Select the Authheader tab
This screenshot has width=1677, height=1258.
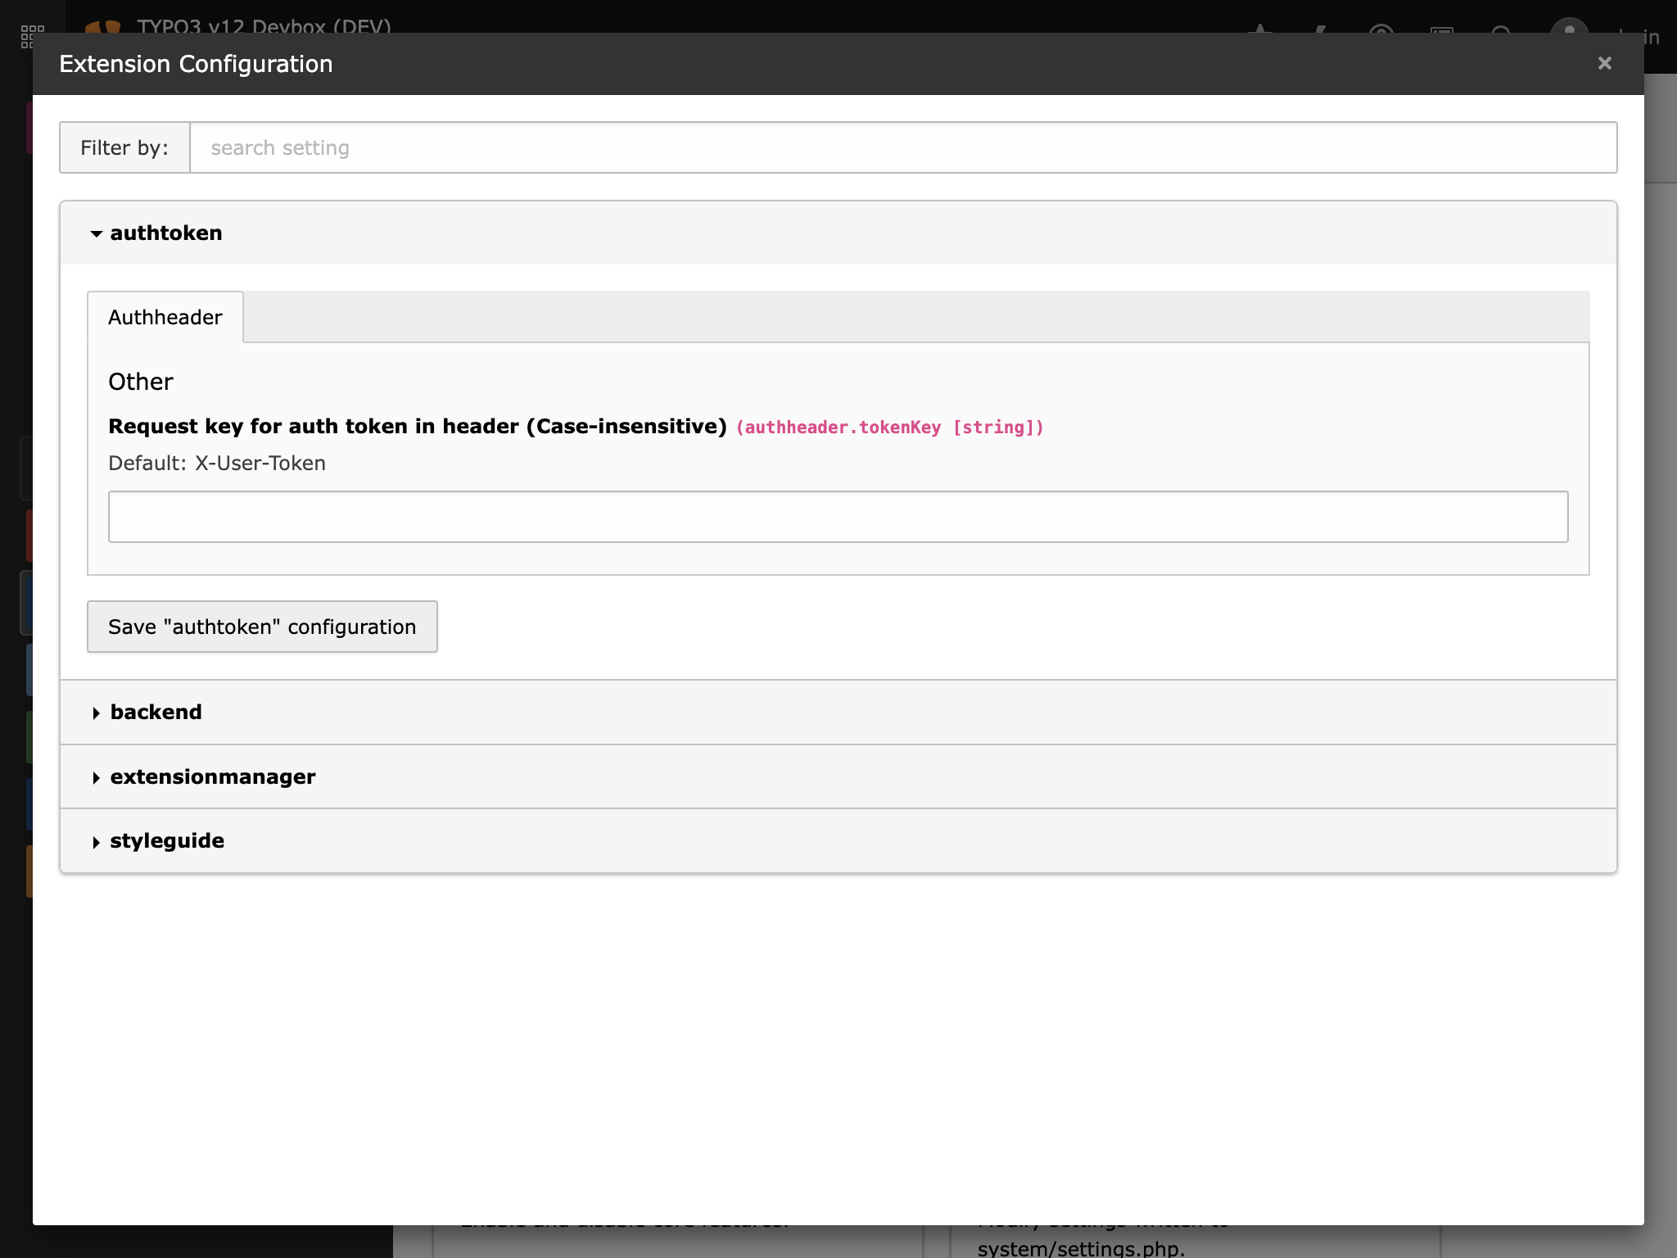point(165,317)
